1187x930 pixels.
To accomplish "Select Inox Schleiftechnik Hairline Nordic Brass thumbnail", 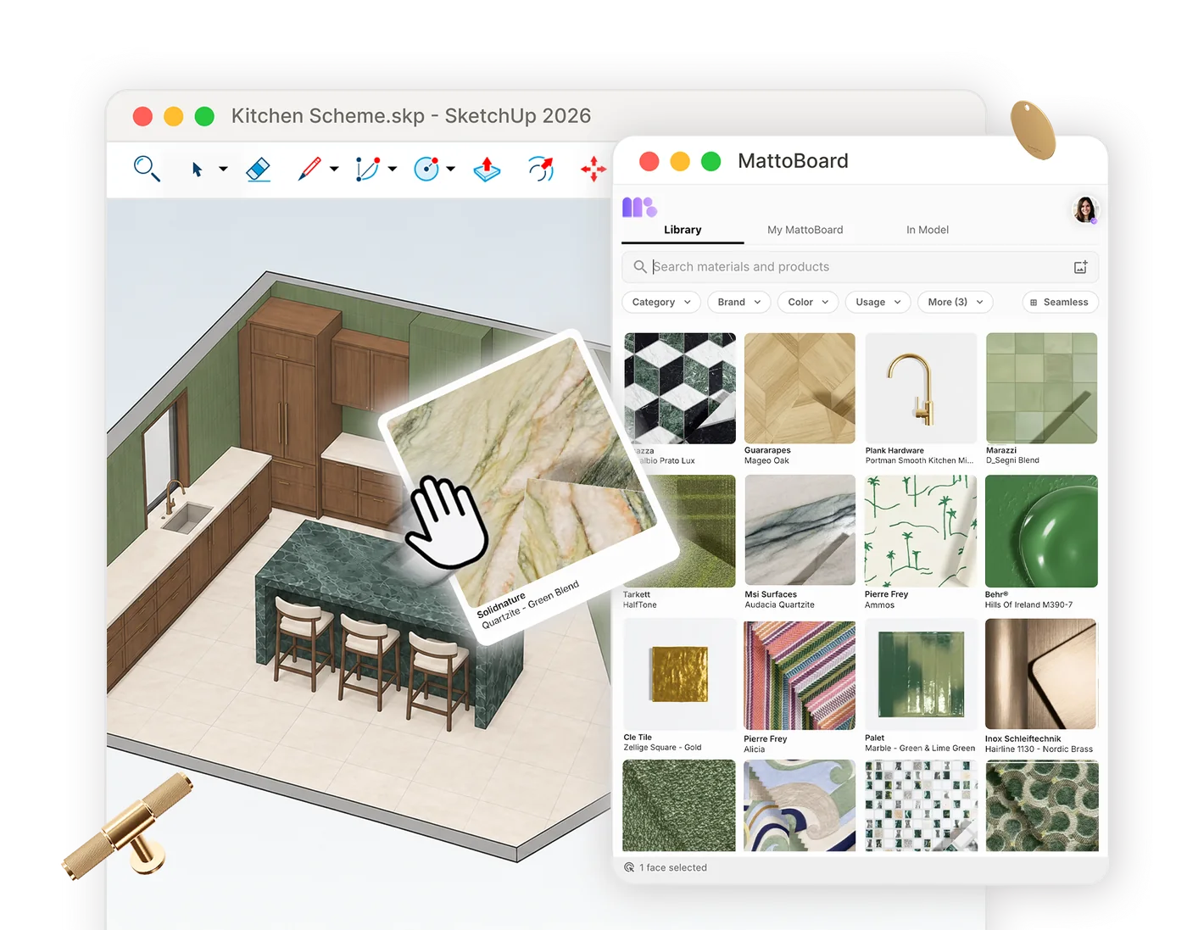I will (x=1041, y=674).
